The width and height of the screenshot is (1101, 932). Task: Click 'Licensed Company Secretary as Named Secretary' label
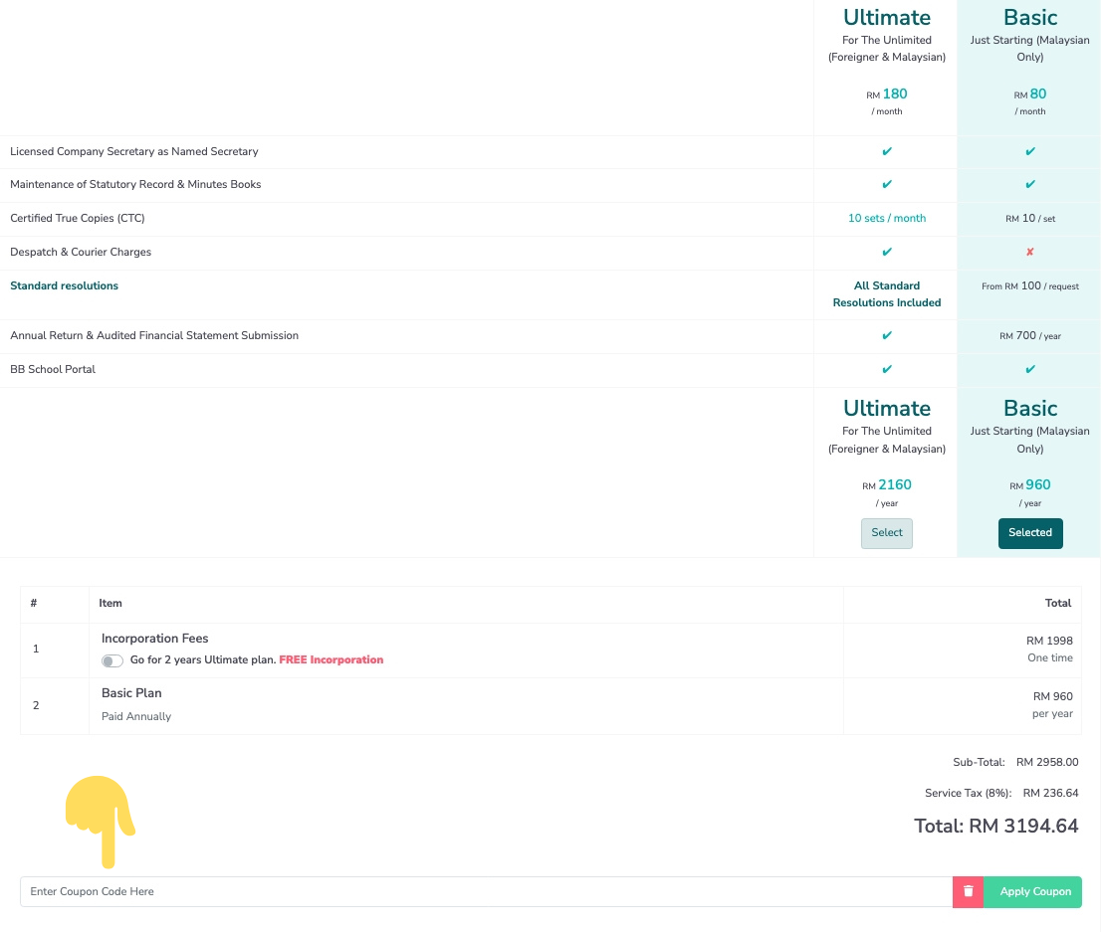coord(134,151)
